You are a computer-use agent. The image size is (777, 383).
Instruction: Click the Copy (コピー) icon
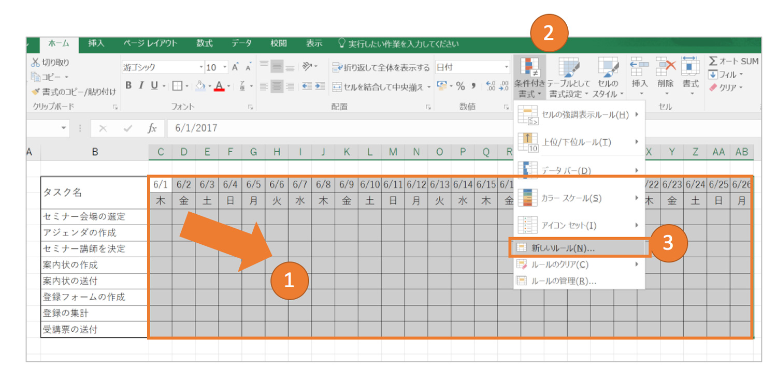36,77
